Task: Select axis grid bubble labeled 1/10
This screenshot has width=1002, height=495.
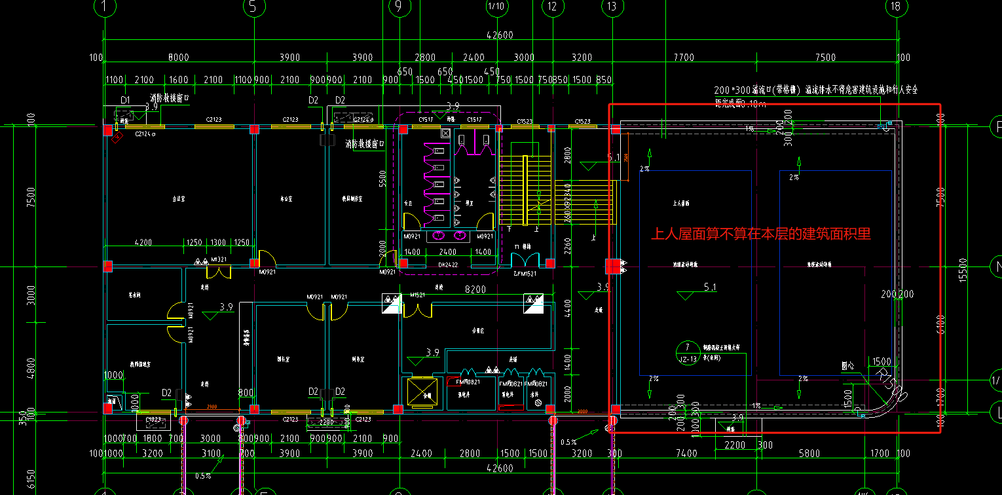Action: [x=498, y=7]
